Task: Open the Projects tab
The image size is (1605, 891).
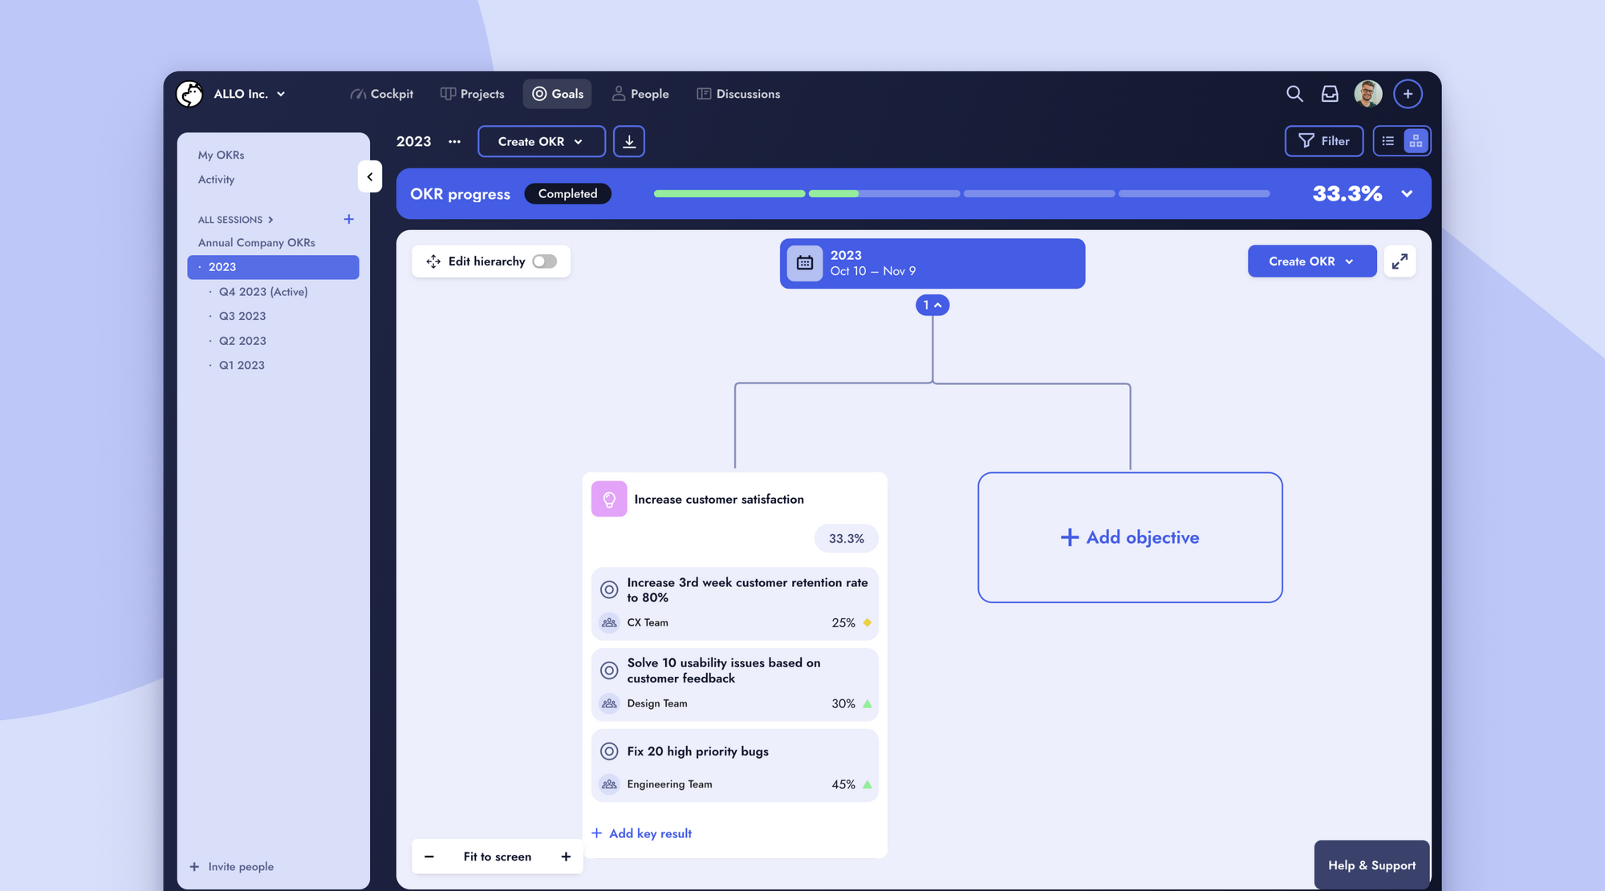Action: click(473, 94)
